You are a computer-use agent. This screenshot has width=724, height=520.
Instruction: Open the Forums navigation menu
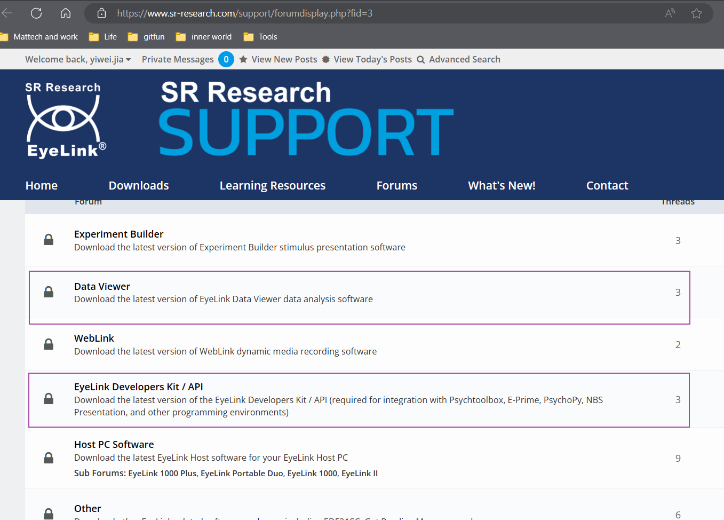[397, 185]
